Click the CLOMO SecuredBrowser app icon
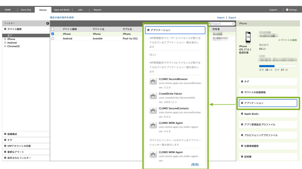The width and height of the screenshot is (302, 169). coord(153,81)
